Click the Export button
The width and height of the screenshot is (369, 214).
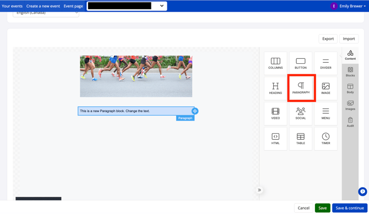point(328,39)
